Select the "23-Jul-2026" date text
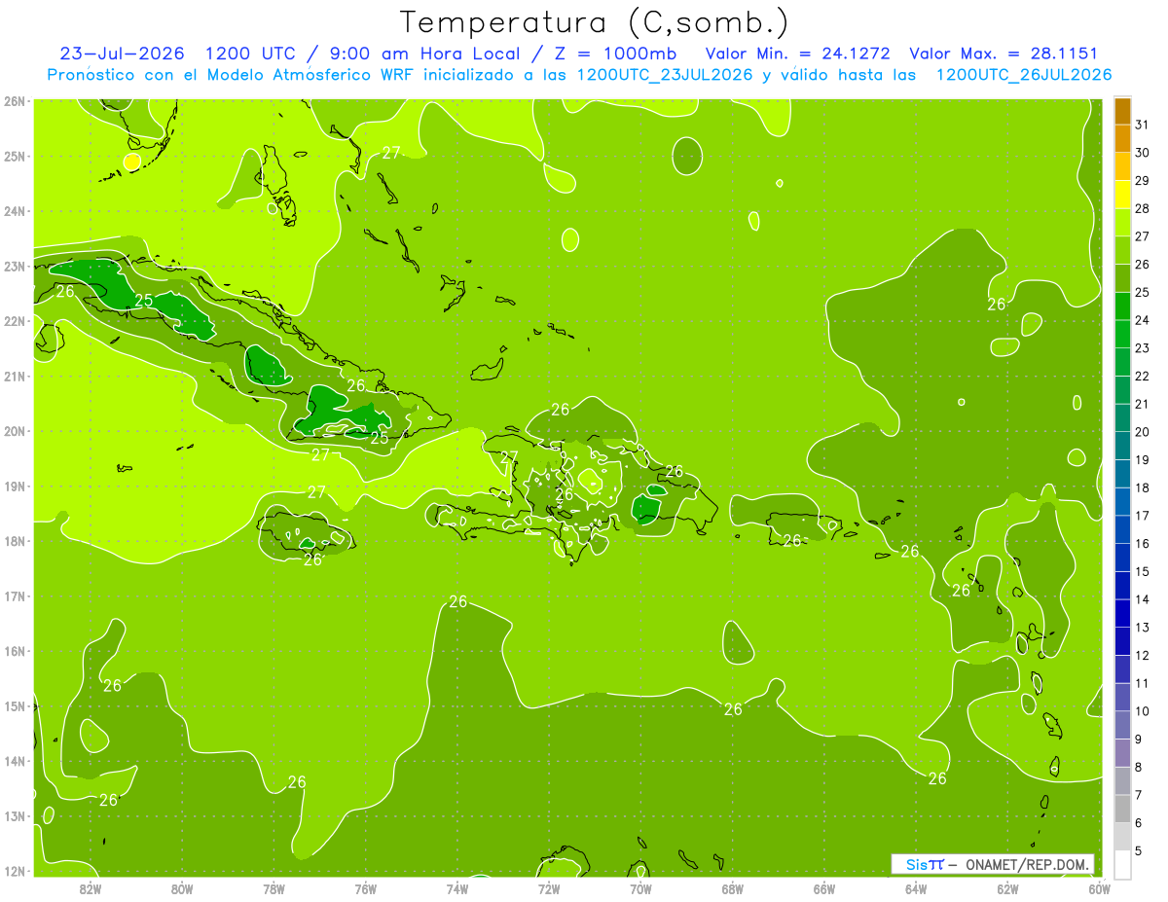This screenshot has height=902, width=1168. pos(122,54)
